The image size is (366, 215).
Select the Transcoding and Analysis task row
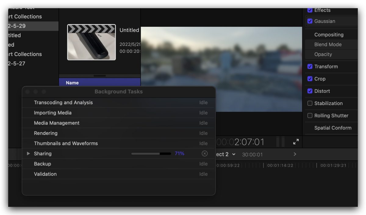(119, 103)
